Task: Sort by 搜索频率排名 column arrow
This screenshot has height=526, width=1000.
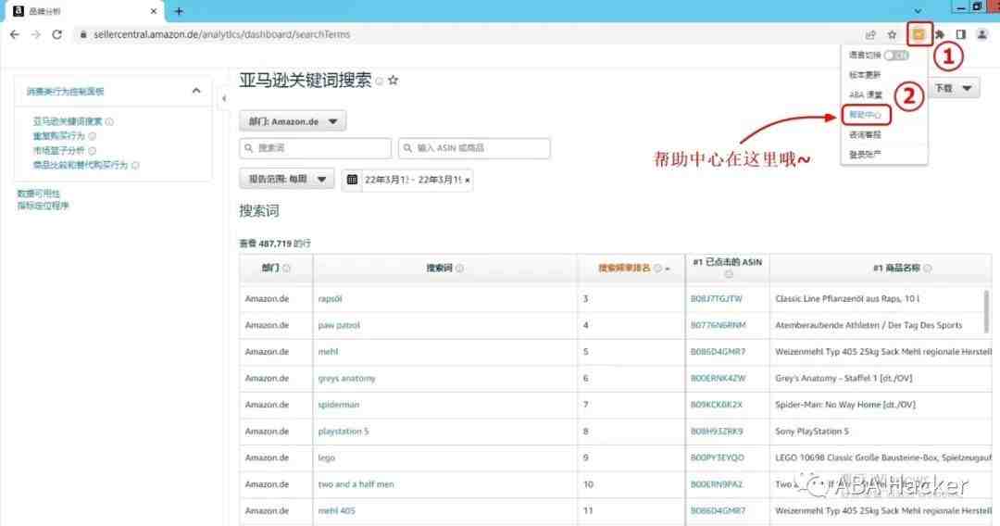Action: pyautogui.click(x=668, y=269)
